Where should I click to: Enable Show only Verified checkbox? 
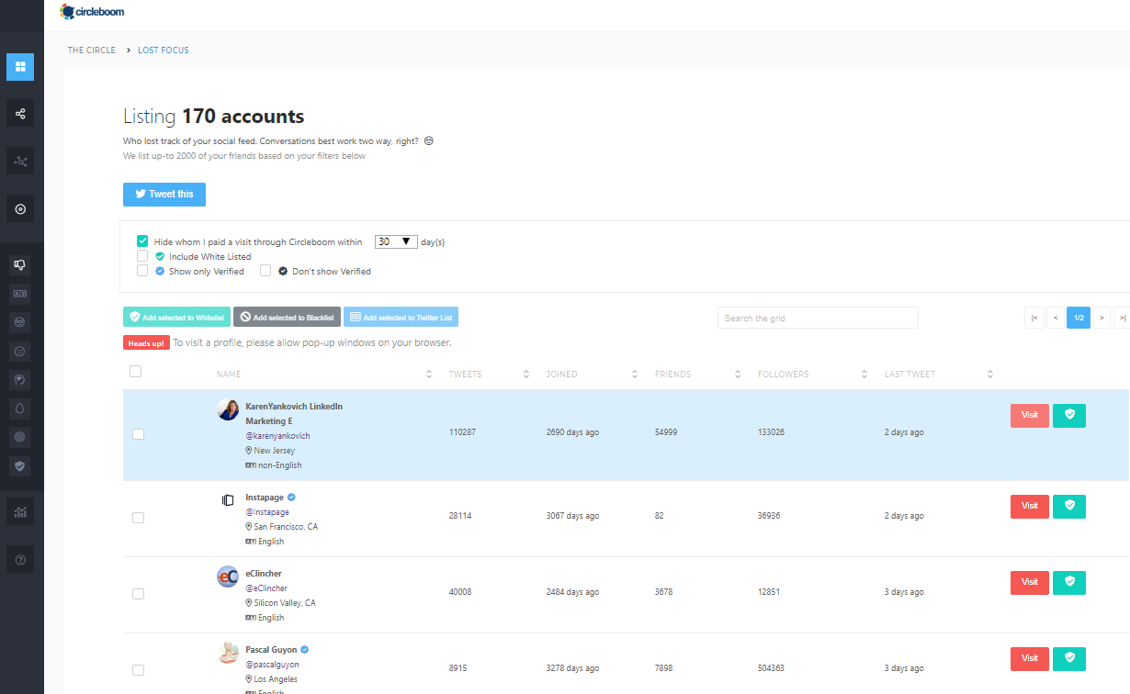(x=142, y=271)
